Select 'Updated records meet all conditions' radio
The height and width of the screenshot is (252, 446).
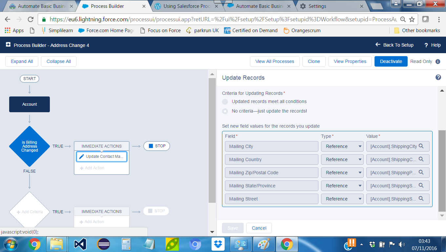(x=225, y=102)
